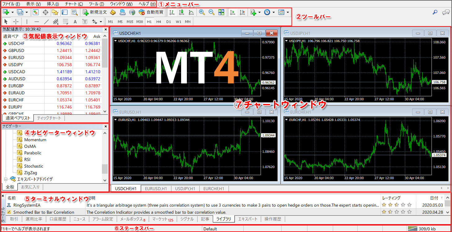Switch to the EURUSD,H1 chart tab
The width and height of the screenshot is (452, 232).
point(156,188)
